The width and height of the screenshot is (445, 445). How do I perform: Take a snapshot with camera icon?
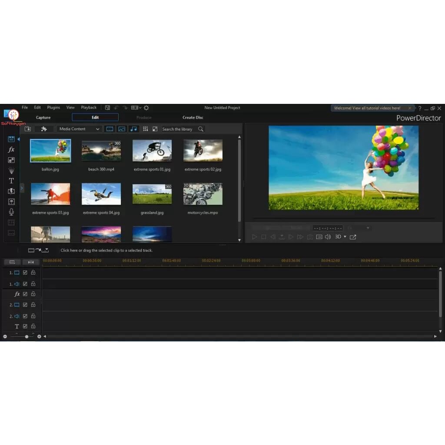310,237
